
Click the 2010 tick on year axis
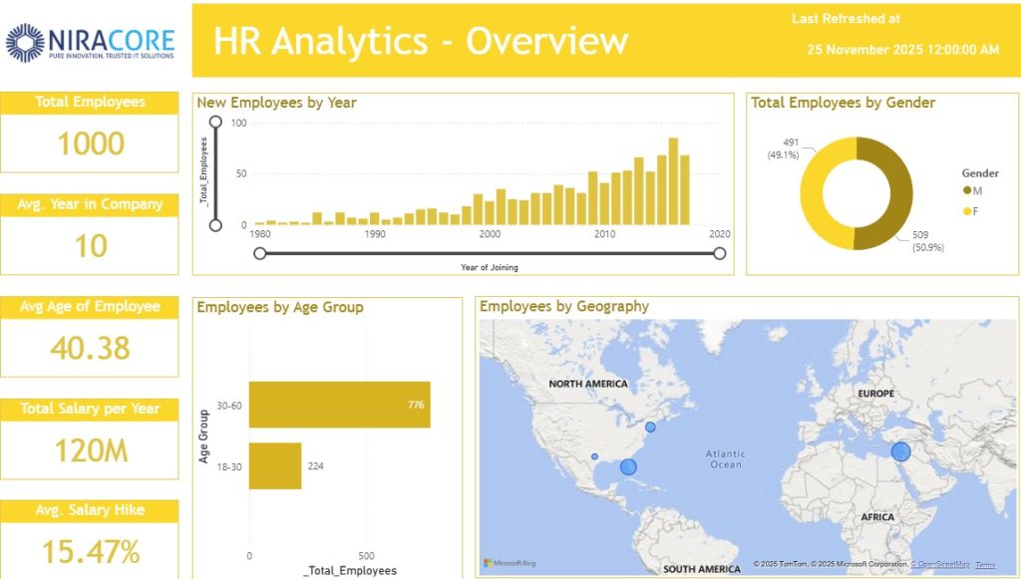[x=605, y=234]
